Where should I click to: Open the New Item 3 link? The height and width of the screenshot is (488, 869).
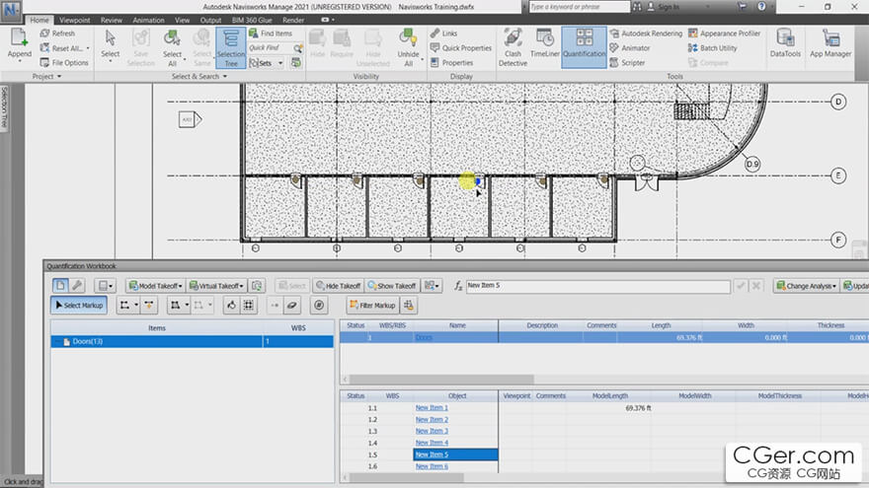(432, 431)
